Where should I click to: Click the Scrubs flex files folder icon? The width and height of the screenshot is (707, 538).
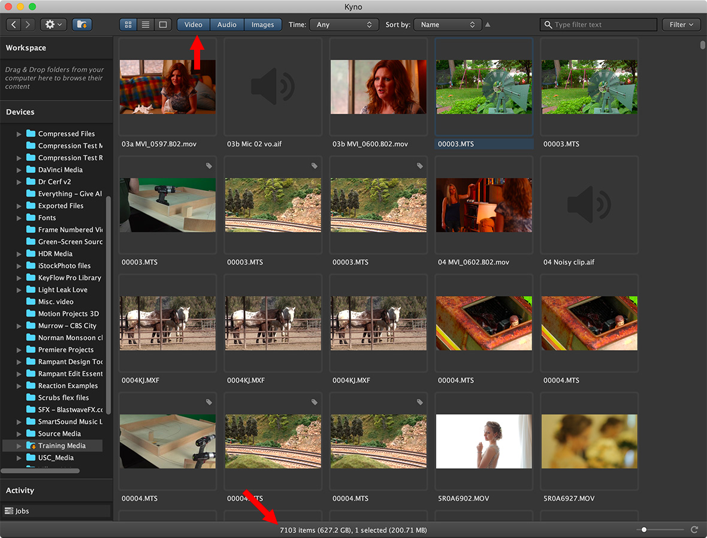pos(31,397)
